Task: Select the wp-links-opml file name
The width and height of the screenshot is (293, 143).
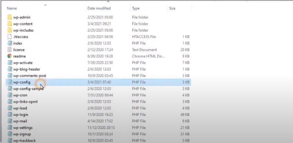Action: point(25,102)
